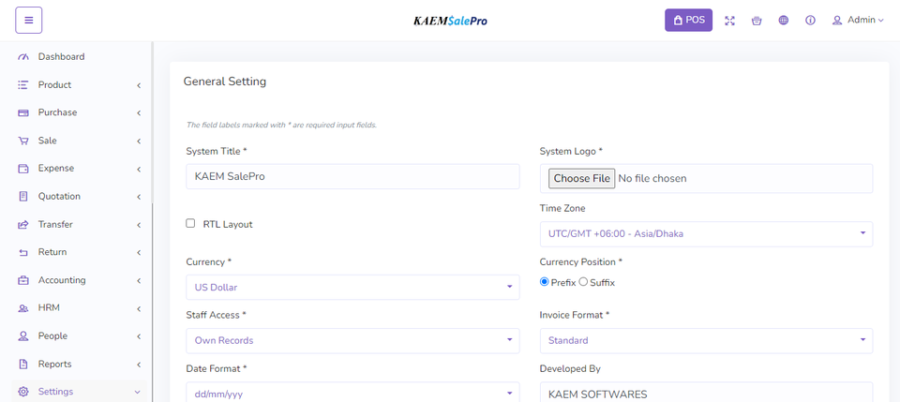This screenshot has width=900, height=402.
Task: Click the Sale cart icon in sidebar
Action: (23, 141)
